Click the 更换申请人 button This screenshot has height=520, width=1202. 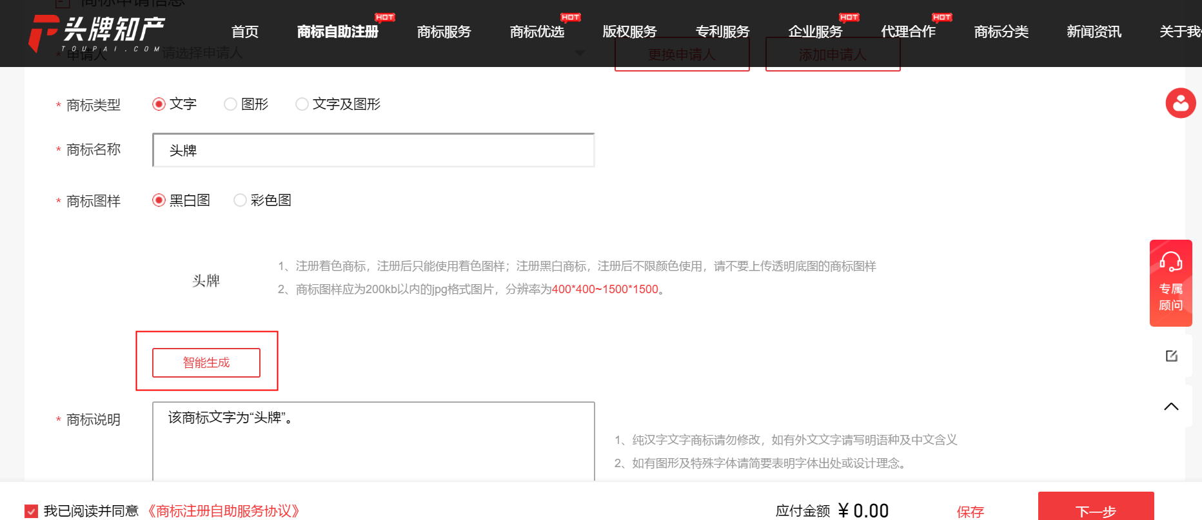(x=682, y=55)
